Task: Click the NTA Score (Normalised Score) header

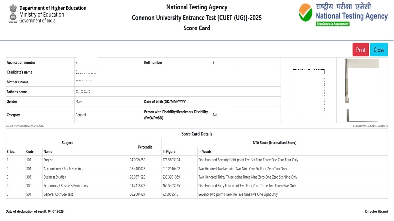Action: point(274,143)
